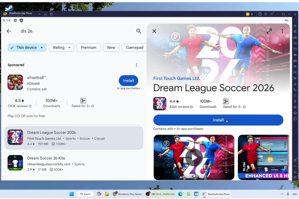Switch to OBS 31.1.2 in taskbar
The height and width of the screenshot is (199, 299).
click(x=160, y=194)
